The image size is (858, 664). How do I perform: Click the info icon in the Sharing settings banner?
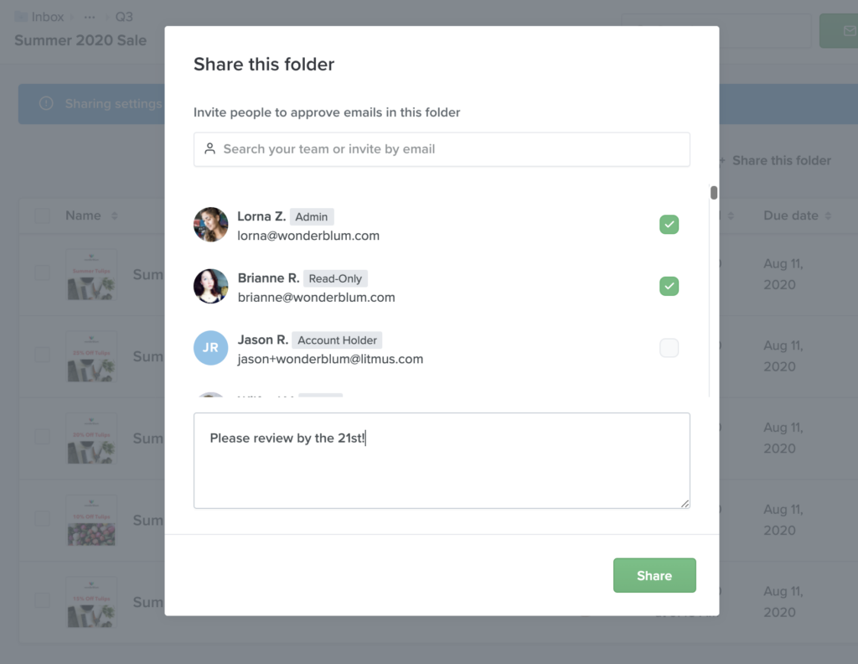pos(44,104)
